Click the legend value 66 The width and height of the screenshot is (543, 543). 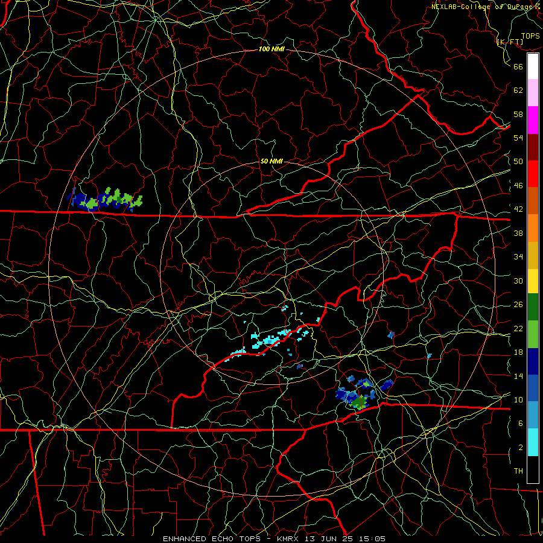click(518, 66)
